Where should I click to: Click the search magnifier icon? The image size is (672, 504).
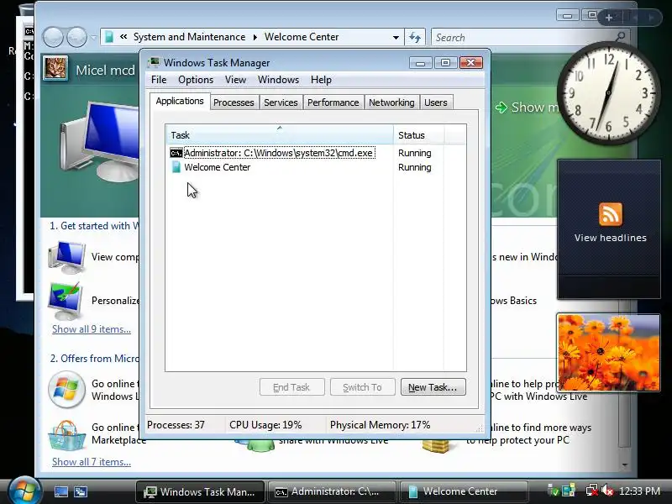click(620, 37)
